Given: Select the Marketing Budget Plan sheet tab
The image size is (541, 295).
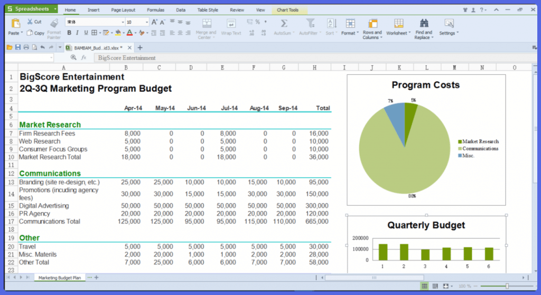Looking at the screenshot, I should 60,278.
